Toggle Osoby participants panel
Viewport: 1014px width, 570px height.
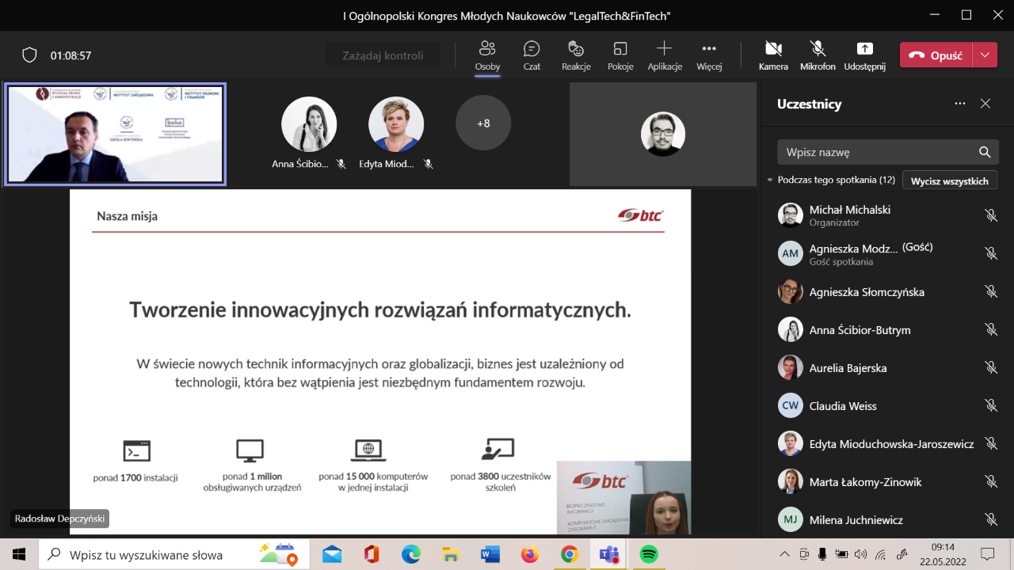(x=487, y=55)
